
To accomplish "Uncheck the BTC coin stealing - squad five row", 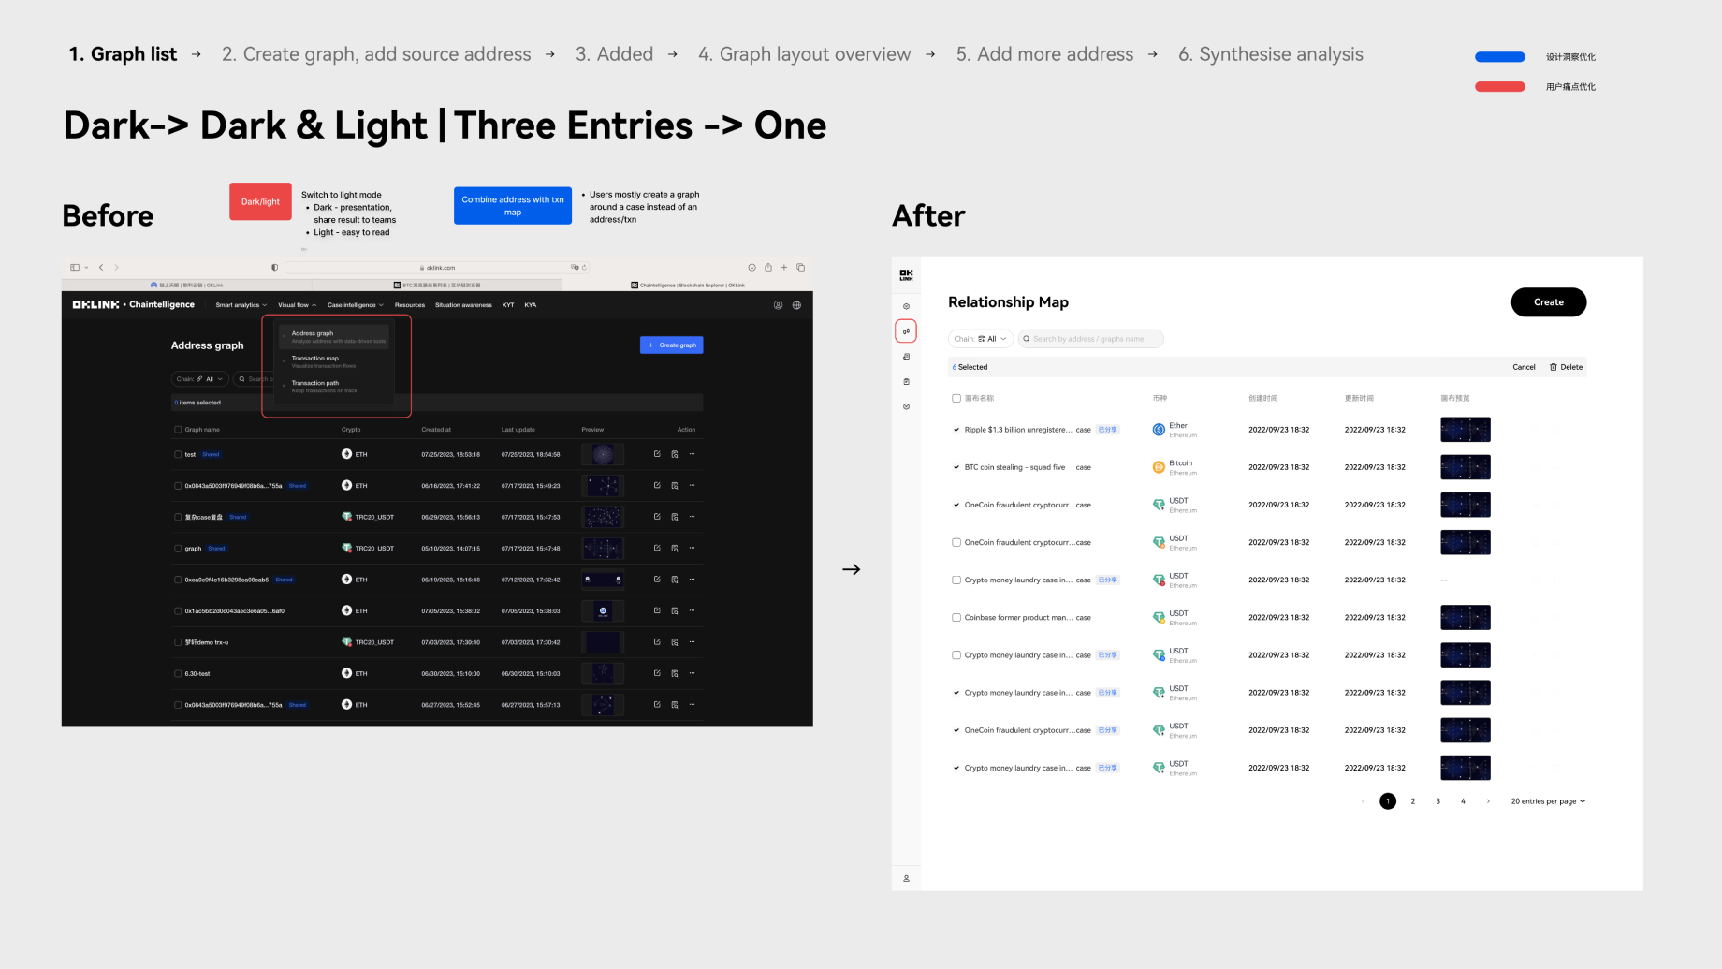I will click(x=956, y=467).
